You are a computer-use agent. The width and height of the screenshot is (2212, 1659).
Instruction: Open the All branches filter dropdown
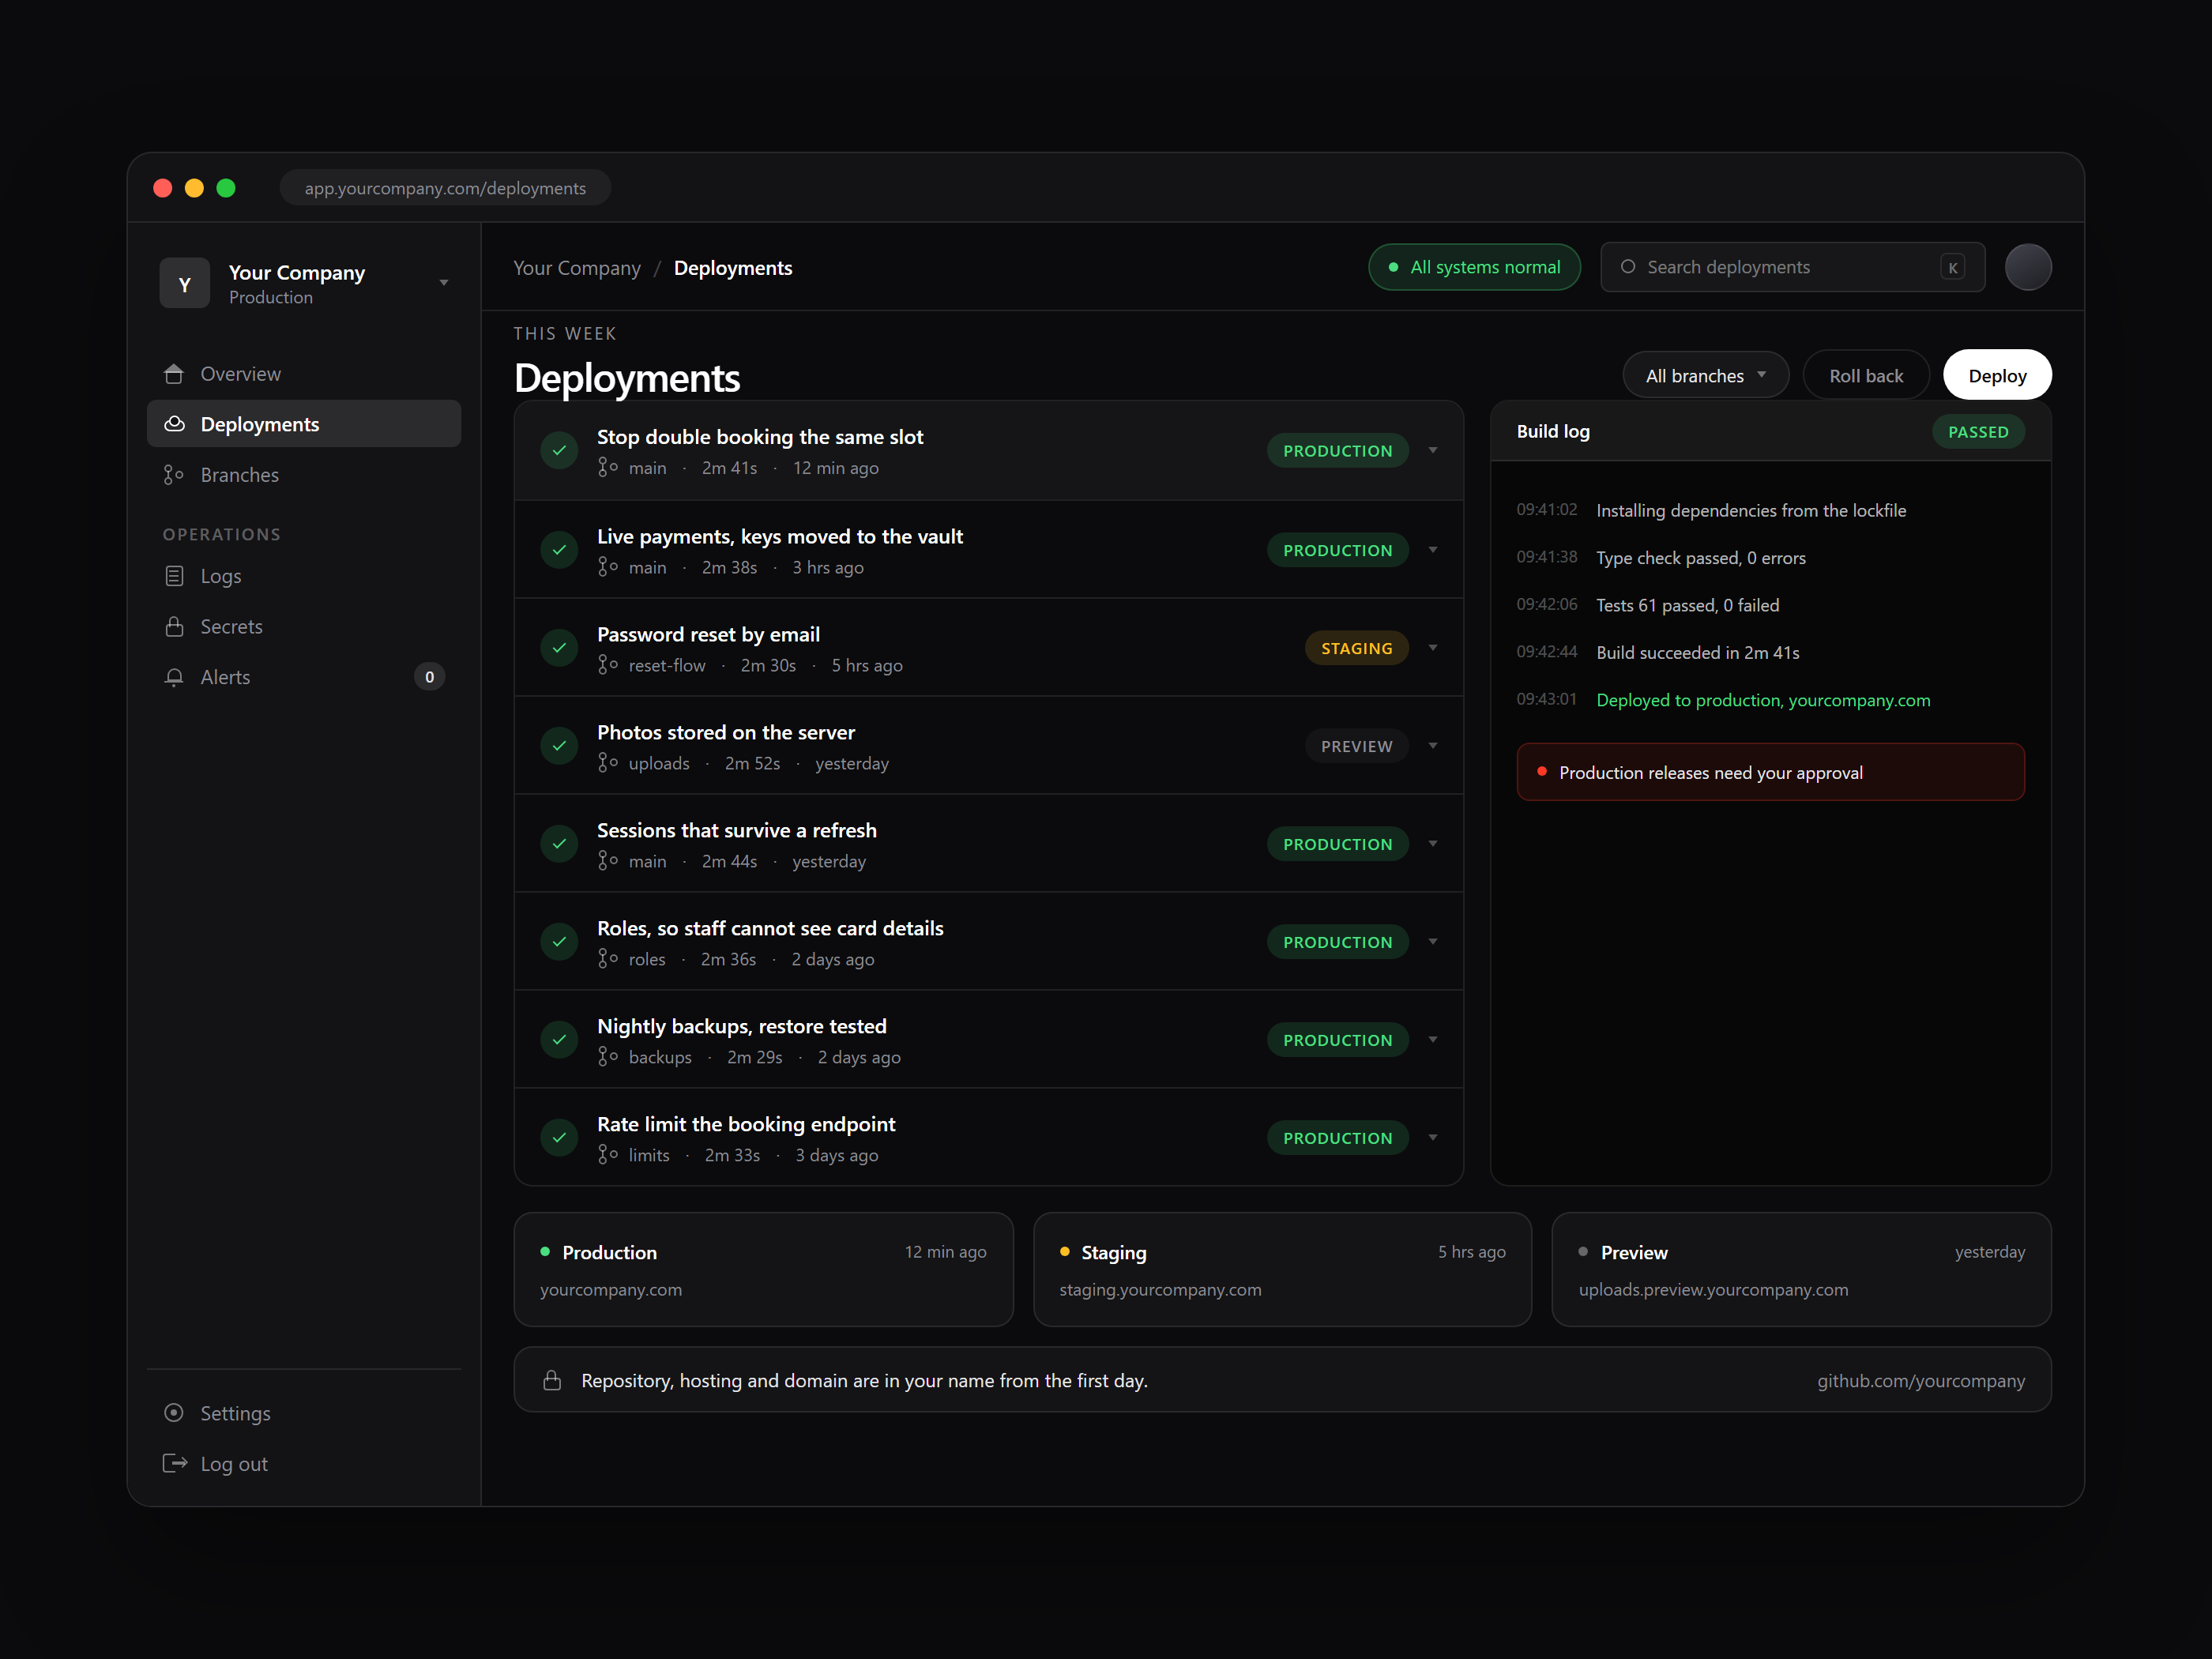(x=1706, y=376)
